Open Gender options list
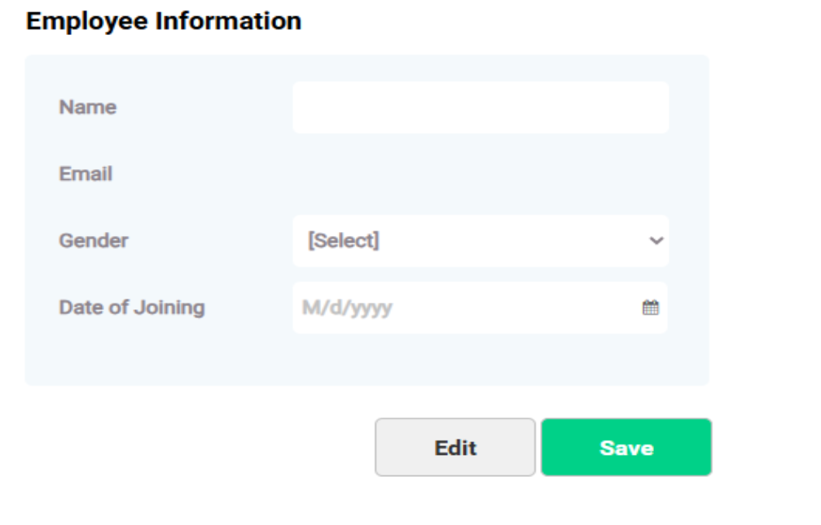821x525 pixels. 481,241
